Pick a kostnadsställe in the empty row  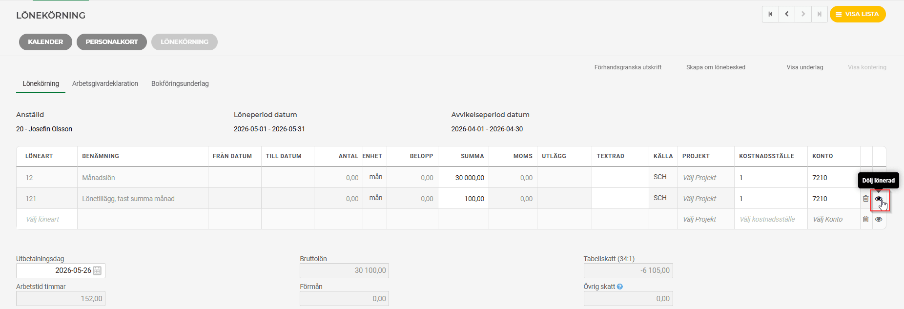(x=767, y=219)
